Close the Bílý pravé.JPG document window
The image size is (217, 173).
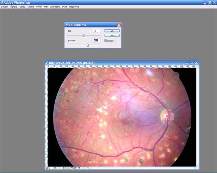pyautogui.click(x=197, y=62)
